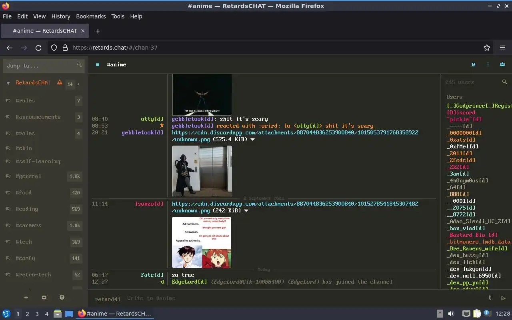
Task: Open the Bookmarks menu
Action: pyautogui.click(x=91, y=16)
